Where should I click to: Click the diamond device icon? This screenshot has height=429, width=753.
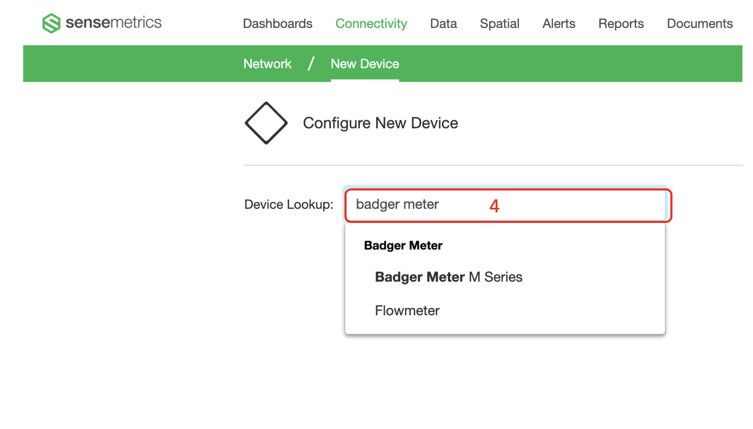click(x=266, y=123)
